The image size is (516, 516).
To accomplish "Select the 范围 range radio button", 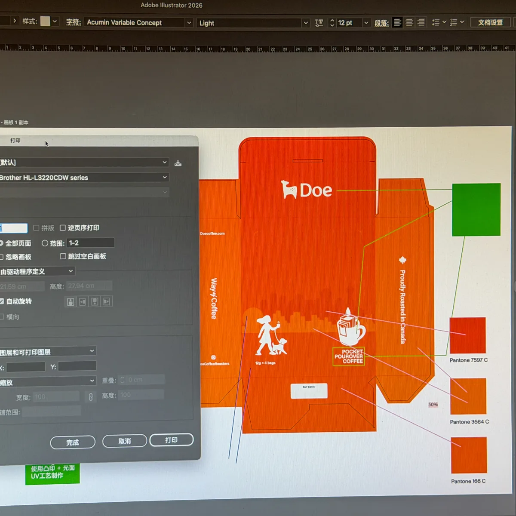I will coord(45,243).
